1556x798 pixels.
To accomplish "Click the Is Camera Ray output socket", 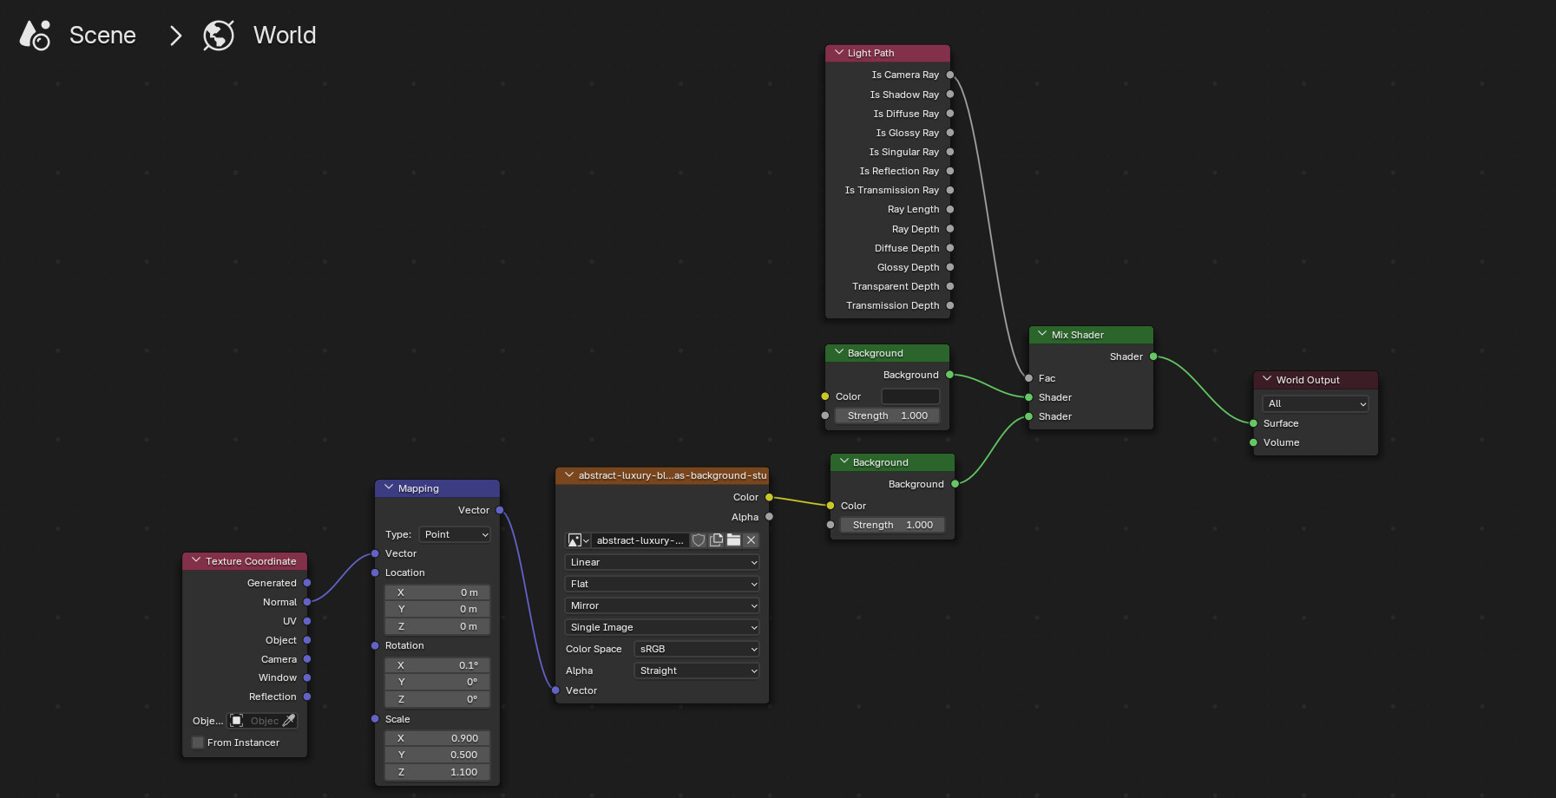I will point(950,75).
